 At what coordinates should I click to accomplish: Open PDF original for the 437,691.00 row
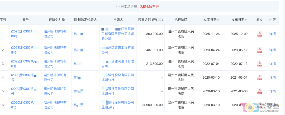(260, 50)
